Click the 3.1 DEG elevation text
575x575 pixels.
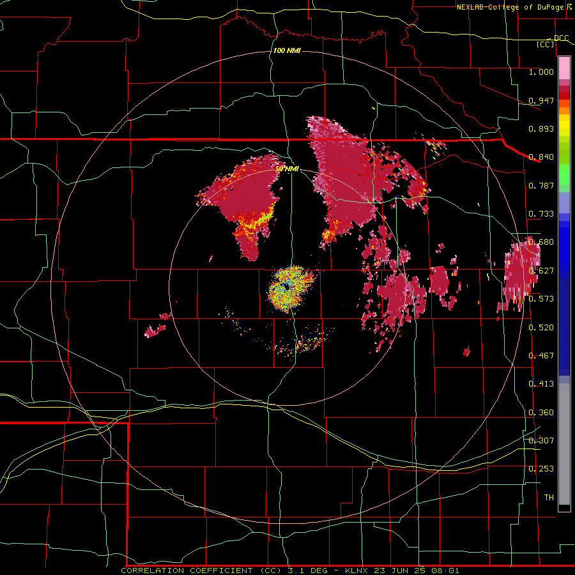[309, 571]
